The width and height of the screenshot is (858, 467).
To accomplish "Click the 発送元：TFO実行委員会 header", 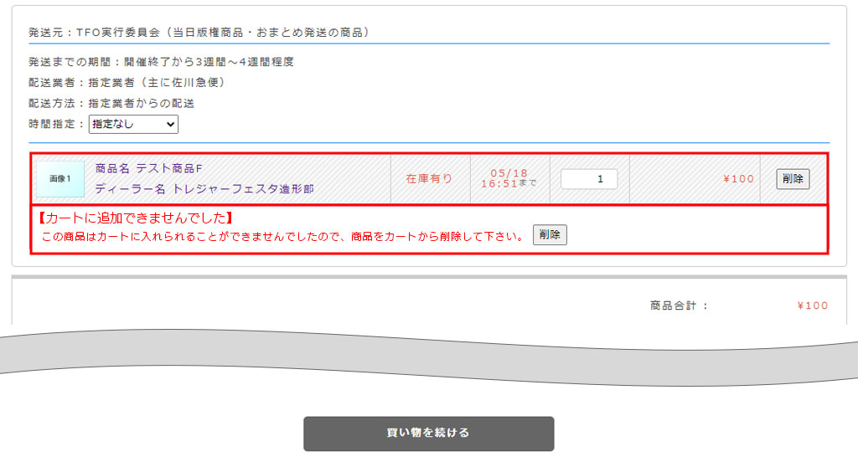I will (x=199, y=33).
